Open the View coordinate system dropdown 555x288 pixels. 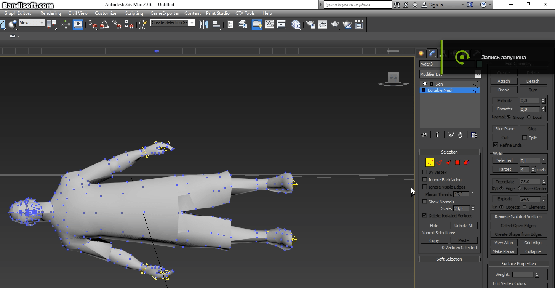[32, 23]
